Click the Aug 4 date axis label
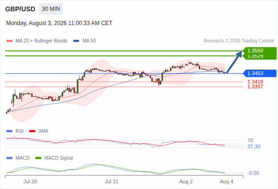278x189 pixels. tap(227, 181)
